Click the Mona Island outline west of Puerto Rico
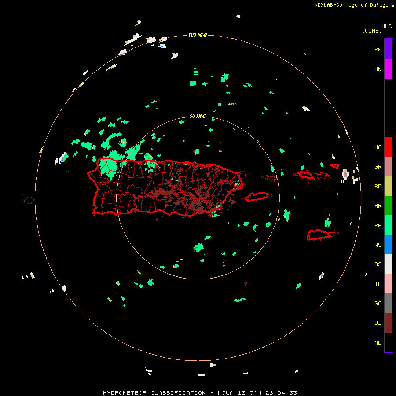 click(29, 200)
